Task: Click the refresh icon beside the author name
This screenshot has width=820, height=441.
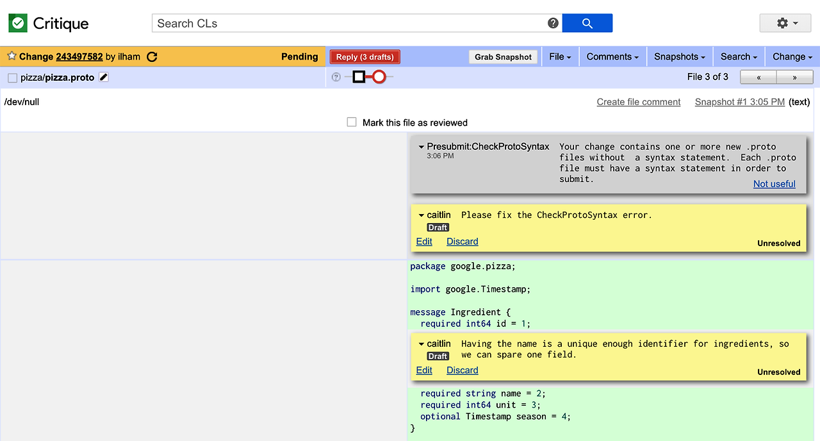Action: 152,56
